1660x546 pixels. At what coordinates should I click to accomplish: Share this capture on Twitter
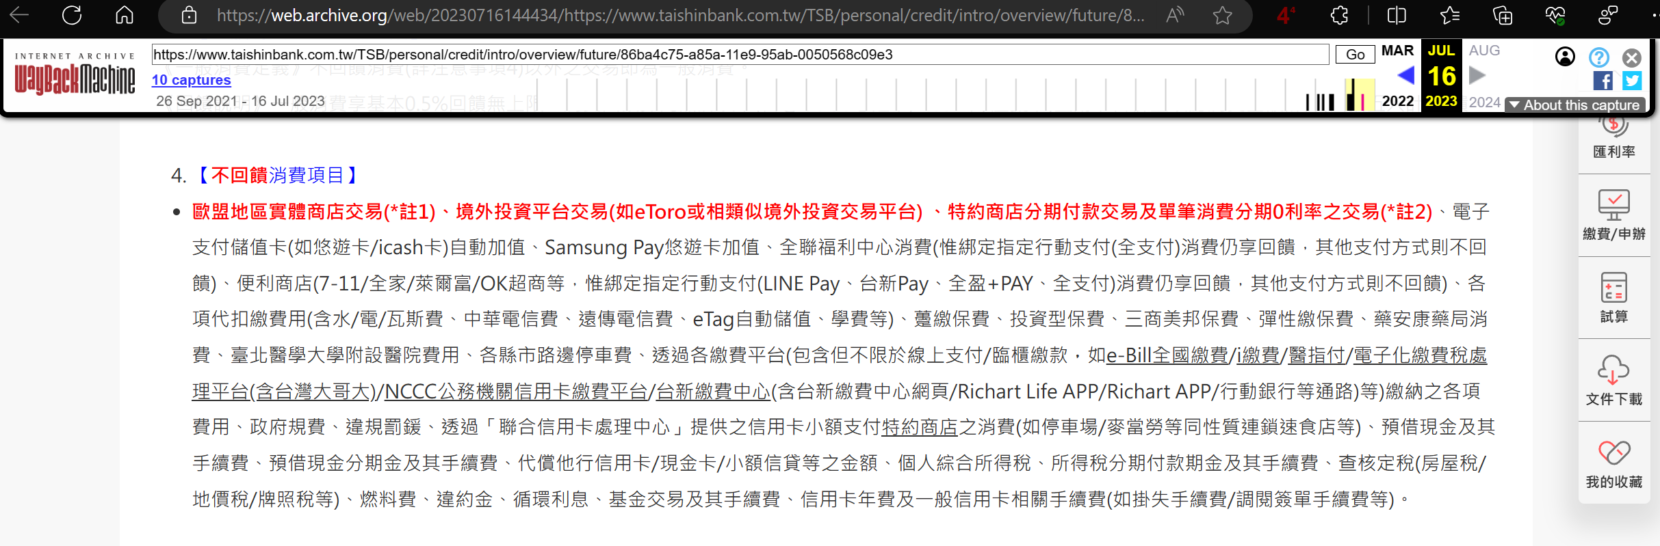(x=1632, y=81)
